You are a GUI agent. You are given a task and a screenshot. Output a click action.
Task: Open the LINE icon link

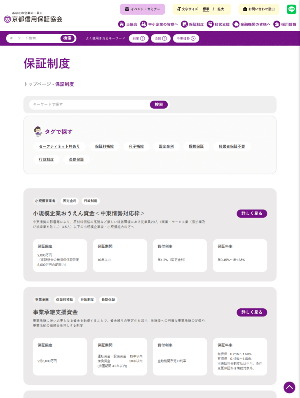tap(291, 9)
